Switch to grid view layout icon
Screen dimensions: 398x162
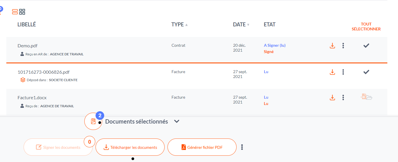click(x=22, y=12)
